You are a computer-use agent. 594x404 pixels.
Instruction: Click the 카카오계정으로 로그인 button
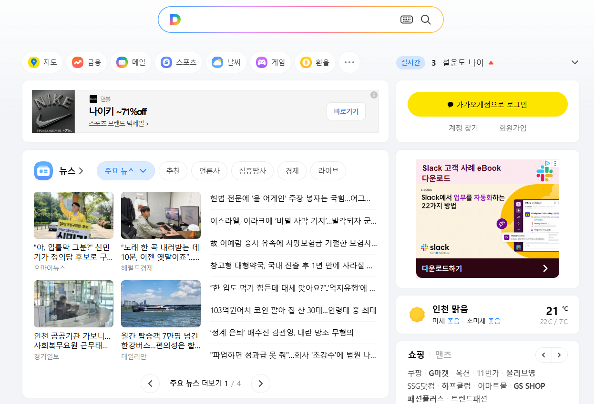click(488, 104)
